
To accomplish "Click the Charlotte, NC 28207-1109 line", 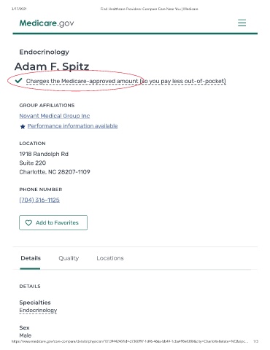I will pos(55,172).
